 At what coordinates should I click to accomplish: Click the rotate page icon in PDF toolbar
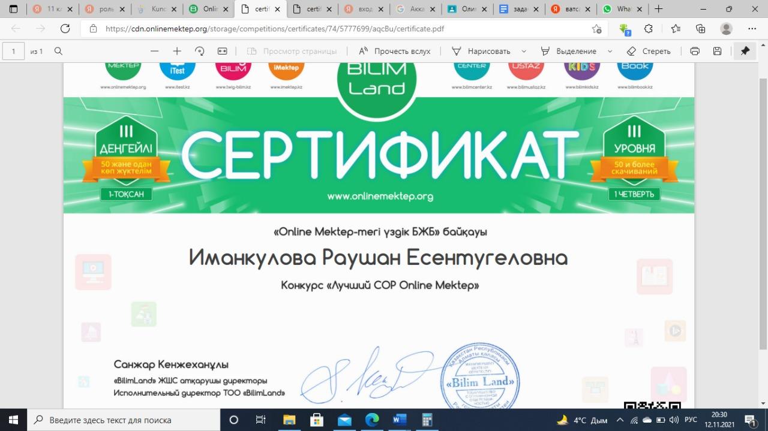point(200,52)
